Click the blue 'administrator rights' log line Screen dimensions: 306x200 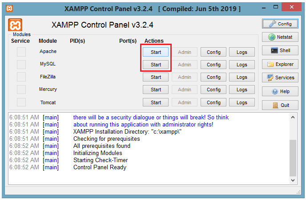click(143, 125)
